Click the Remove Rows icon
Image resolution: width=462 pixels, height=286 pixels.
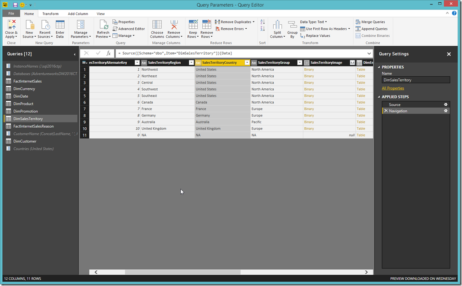click(x=207, y=25)
